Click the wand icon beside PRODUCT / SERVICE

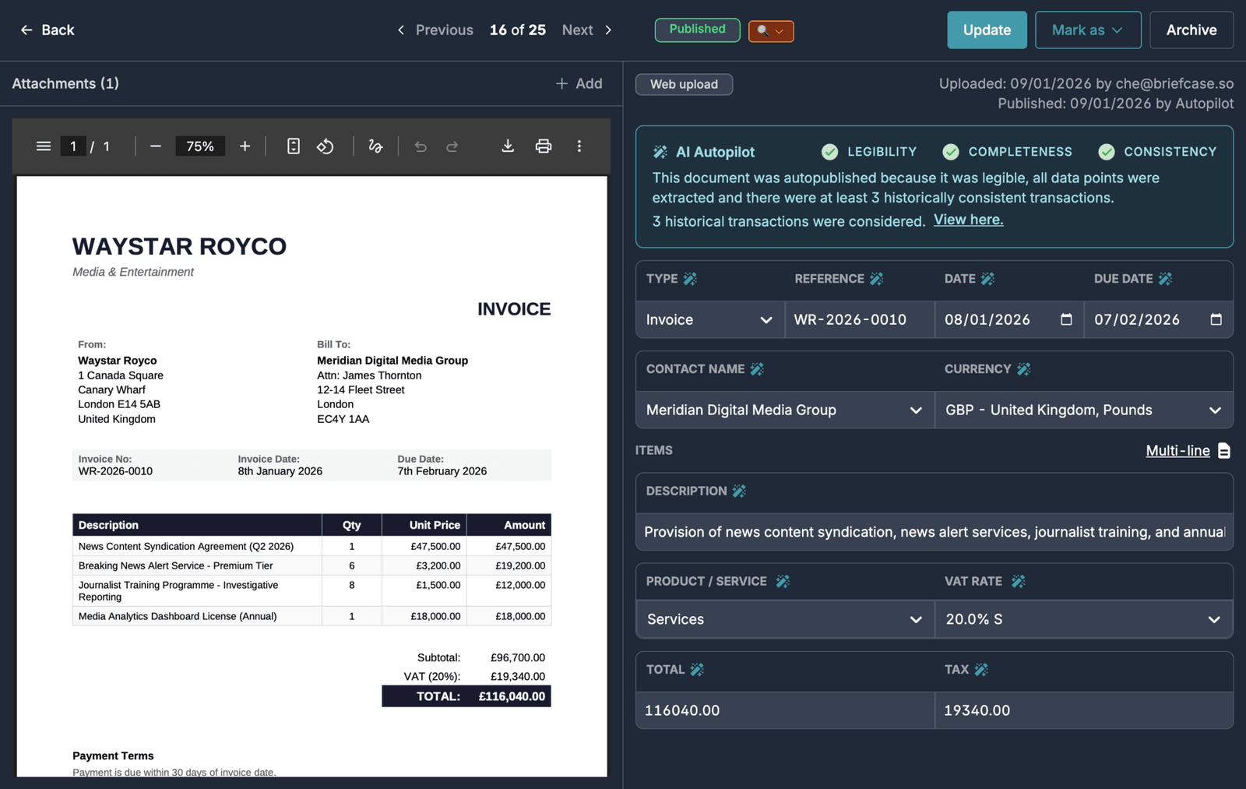pos(783,581)
